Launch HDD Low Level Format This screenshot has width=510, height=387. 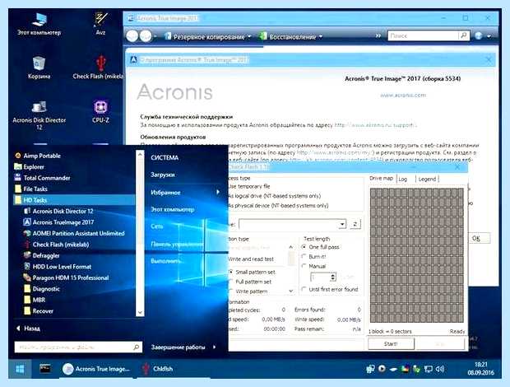coord(58,266)
